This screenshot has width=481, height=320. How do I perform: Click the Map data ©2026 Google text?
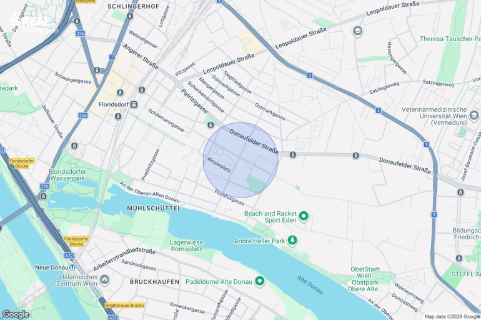[x=452, y=317]
